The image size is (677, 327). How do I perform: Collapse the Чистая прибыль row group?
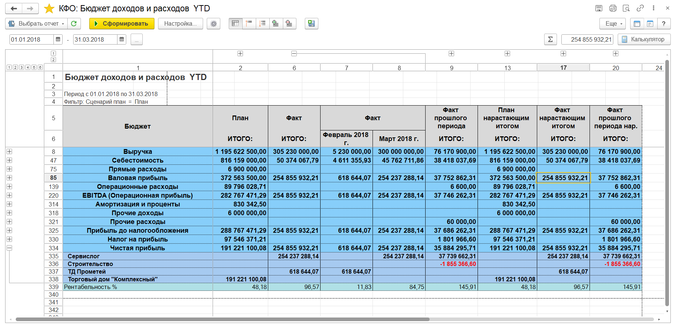(10, 248)
